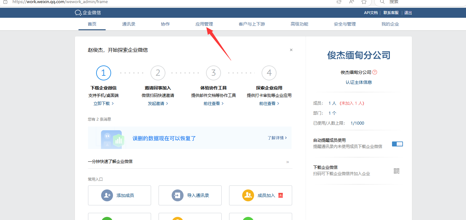
Task: Open the 我的企业 tab
Action: (390, 24)
